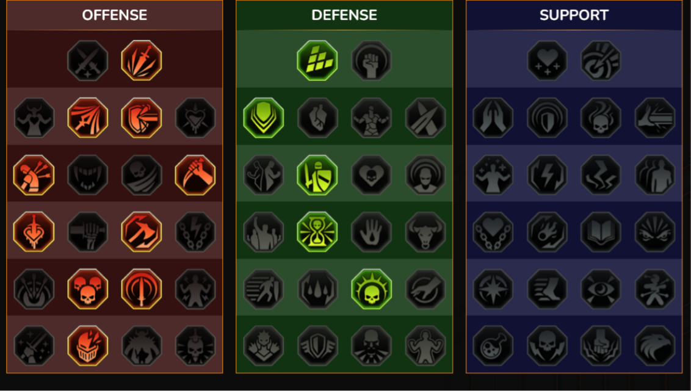Viewport: 691px width, 391px height.
Task: Select the orange axe mastery icon
Action: click(x=142, y=232)
